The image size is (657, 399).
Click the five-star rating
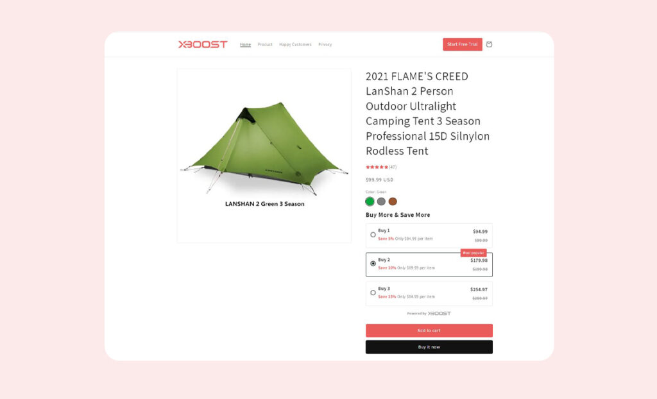pyautogui.click(x=377, y=167)
